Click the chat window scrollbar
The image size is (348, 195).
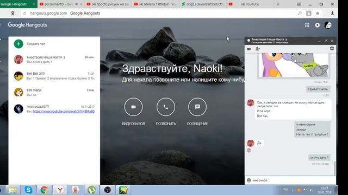[x=334, y=168]
